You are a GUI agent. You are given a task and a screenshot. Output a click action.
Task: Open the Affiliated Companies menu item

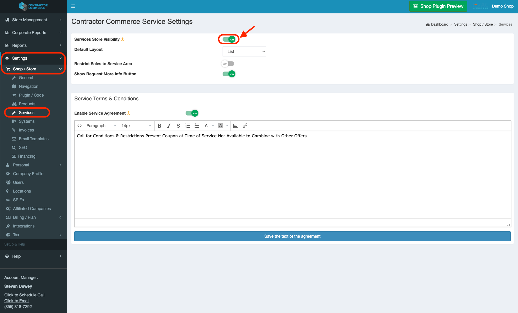(32, 209)
